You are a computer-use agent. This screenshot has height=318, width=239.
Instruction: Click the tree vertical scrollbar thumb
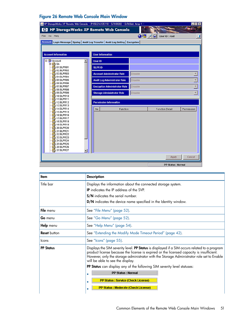coord(86,101)
